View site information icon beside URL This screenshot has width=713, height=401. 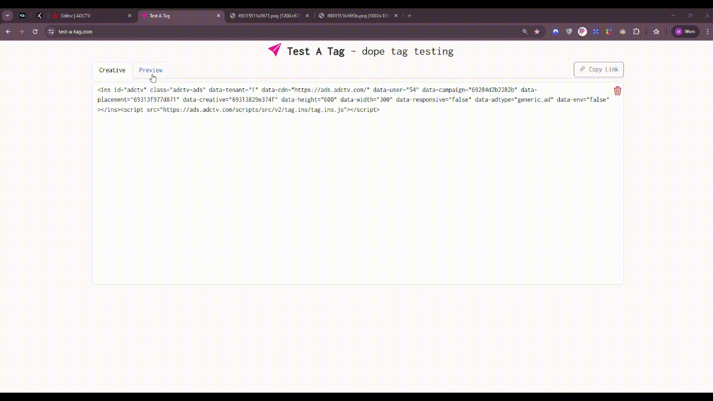pyautogui.click(x=51, y=32)
